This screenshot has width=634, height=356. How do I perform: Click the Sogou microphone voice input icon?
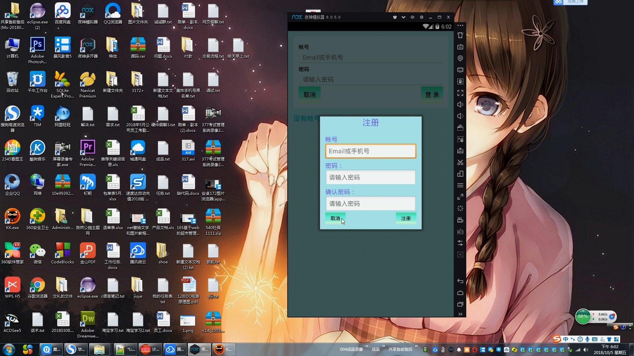tap(587, 339)
